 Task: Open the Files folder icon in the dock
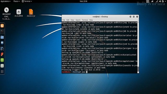(x=2, y=37)
